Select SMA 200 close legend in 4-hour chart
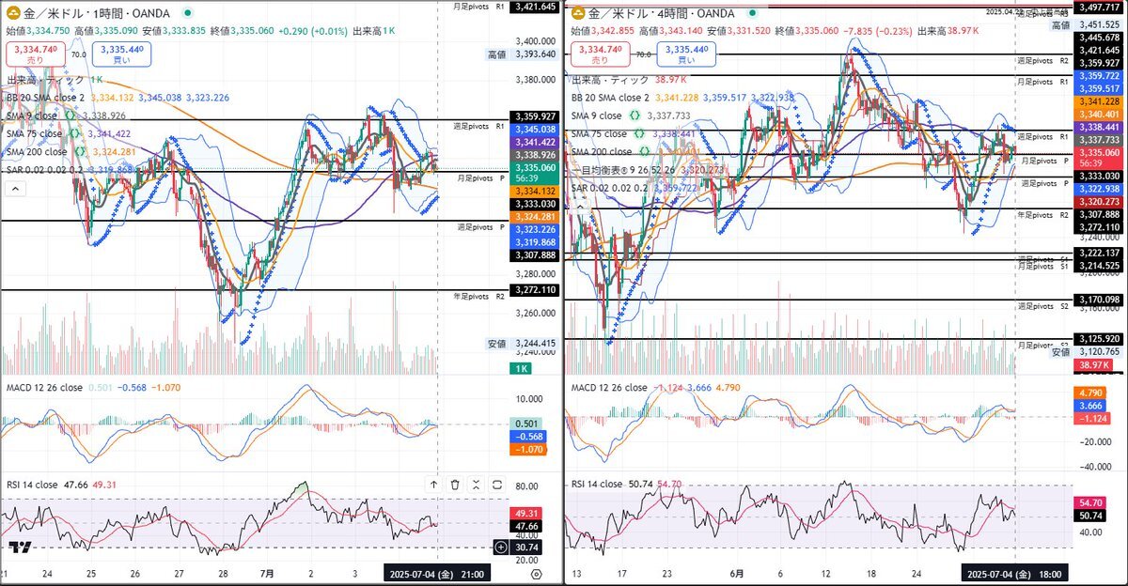The height and width of the screenshot is (586, 1128). click(x=603, y=151)
